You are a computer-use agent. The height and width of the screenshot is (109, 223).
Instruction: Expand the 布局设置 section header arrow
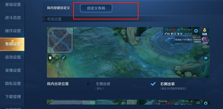[x=44, y=19]
